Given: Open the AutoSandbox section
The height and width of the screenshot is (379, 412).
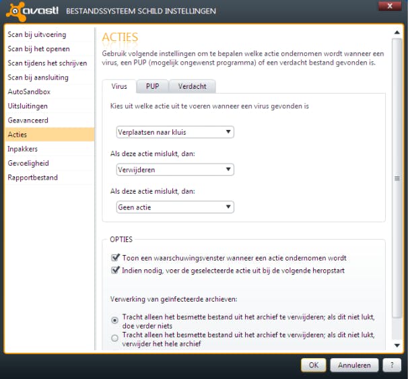Looking at the screenshot, I should click(x=49, y=92).
